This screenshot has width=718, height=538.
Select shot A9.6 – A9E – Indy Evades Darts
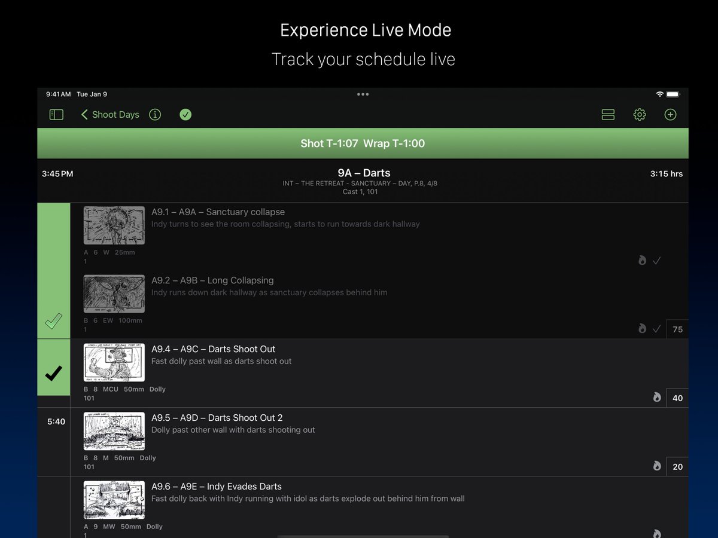tap(217, 487)
